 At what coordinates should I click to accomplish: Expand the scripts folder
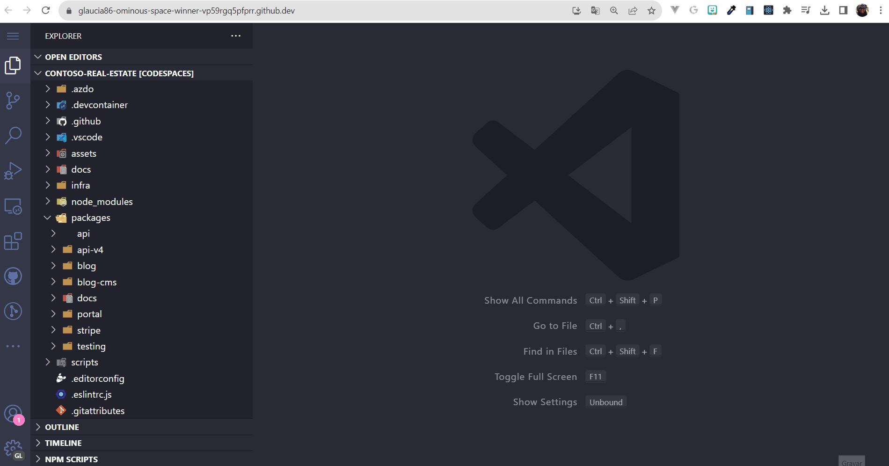[x=141, y=362]
